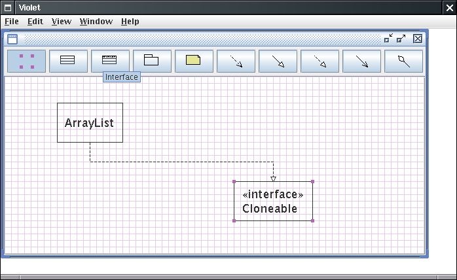Viewport: 457px width, 280px height.
Task: Minimize the internal diagram frame
Action: 388,39
